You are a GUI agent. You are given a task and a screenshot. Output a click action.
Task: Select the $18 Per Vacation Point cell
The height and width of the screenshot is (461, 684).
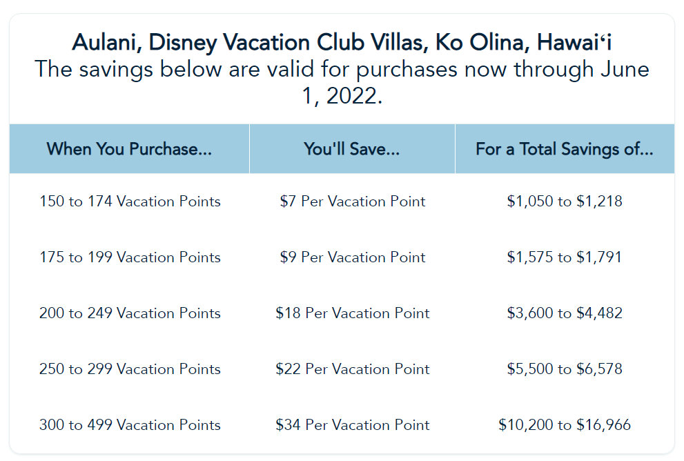352,313
